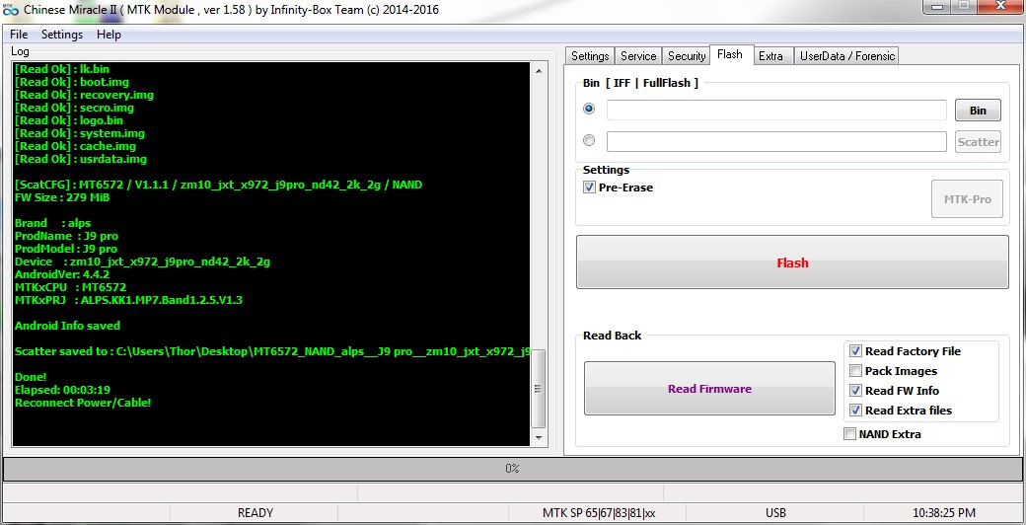The height and width of the screenshot is (525, 1026).
Task: Switch to the Extra tab
Action: pos(770,56)
